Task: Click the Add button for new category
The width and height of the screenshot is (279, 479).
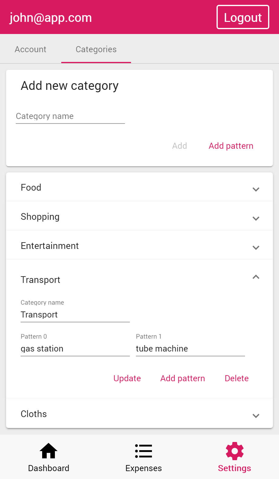Action: 180,146
